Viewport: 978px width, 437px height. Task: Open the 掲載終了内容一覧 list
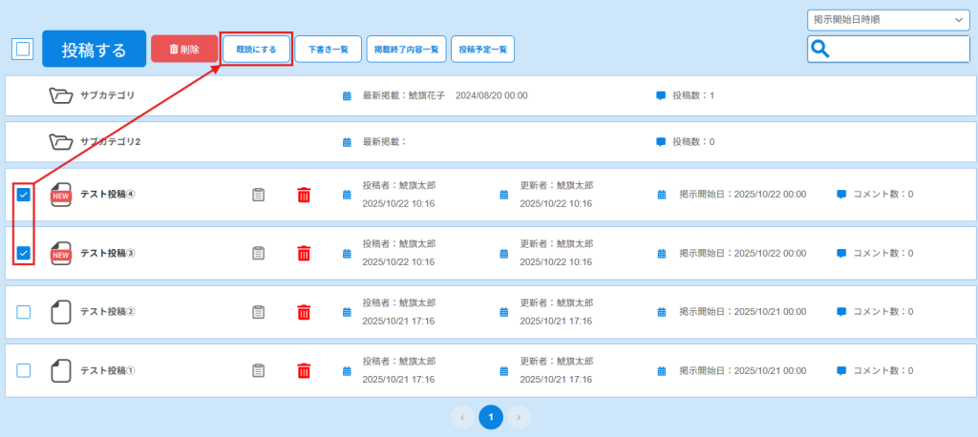tap(406, 50)
